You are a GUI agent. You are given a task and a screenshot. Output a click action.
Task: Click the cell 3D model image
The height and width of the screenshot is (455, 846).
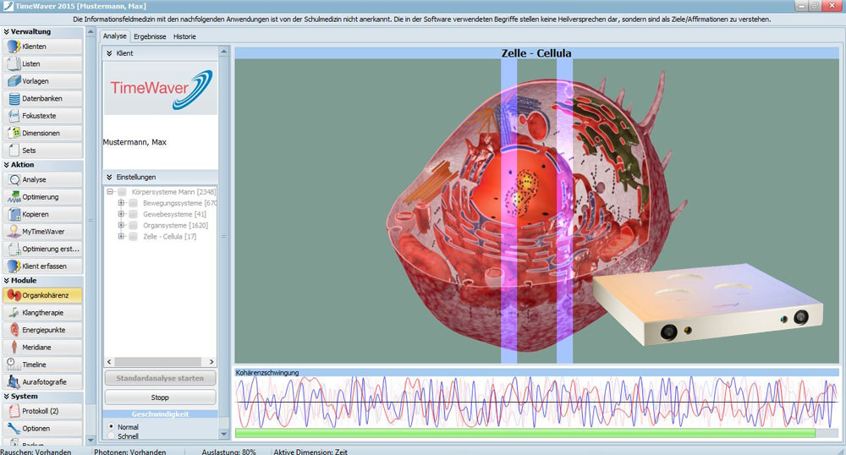point(537,211)
